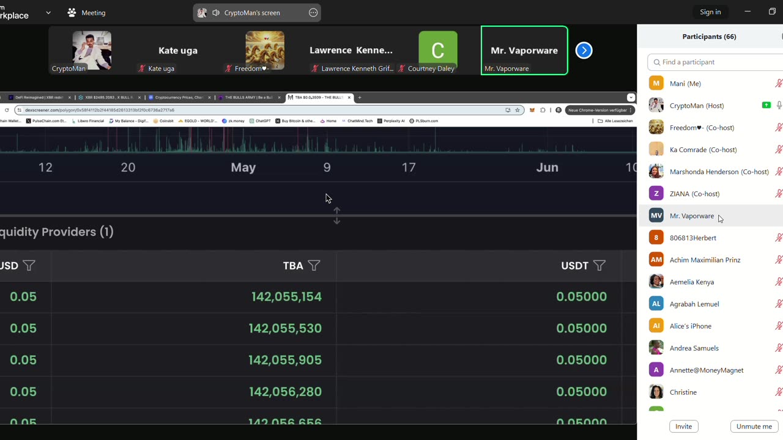Filter the USD column
This screenshot has height=440, width=783.
pos(29,265)
